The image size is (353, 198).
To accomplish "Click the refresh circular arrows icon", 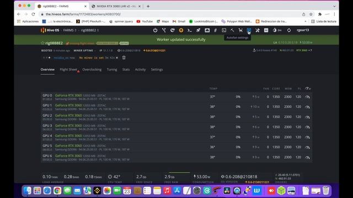I will click(289, 30).
